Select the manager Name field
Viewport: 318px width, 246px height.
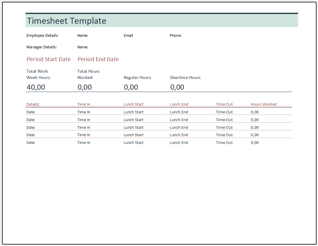tap(82, 47)
